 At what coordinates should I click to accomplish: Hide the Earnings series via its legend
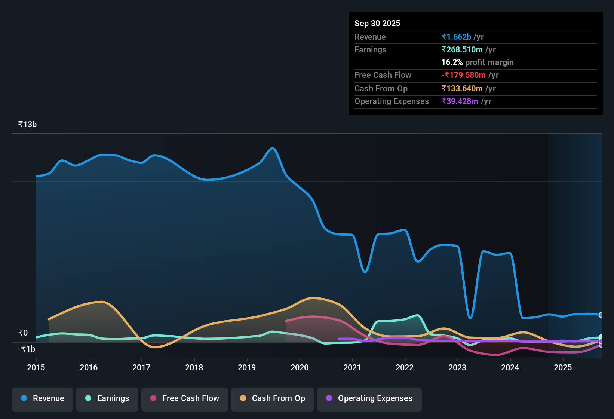tap(107, 398)
